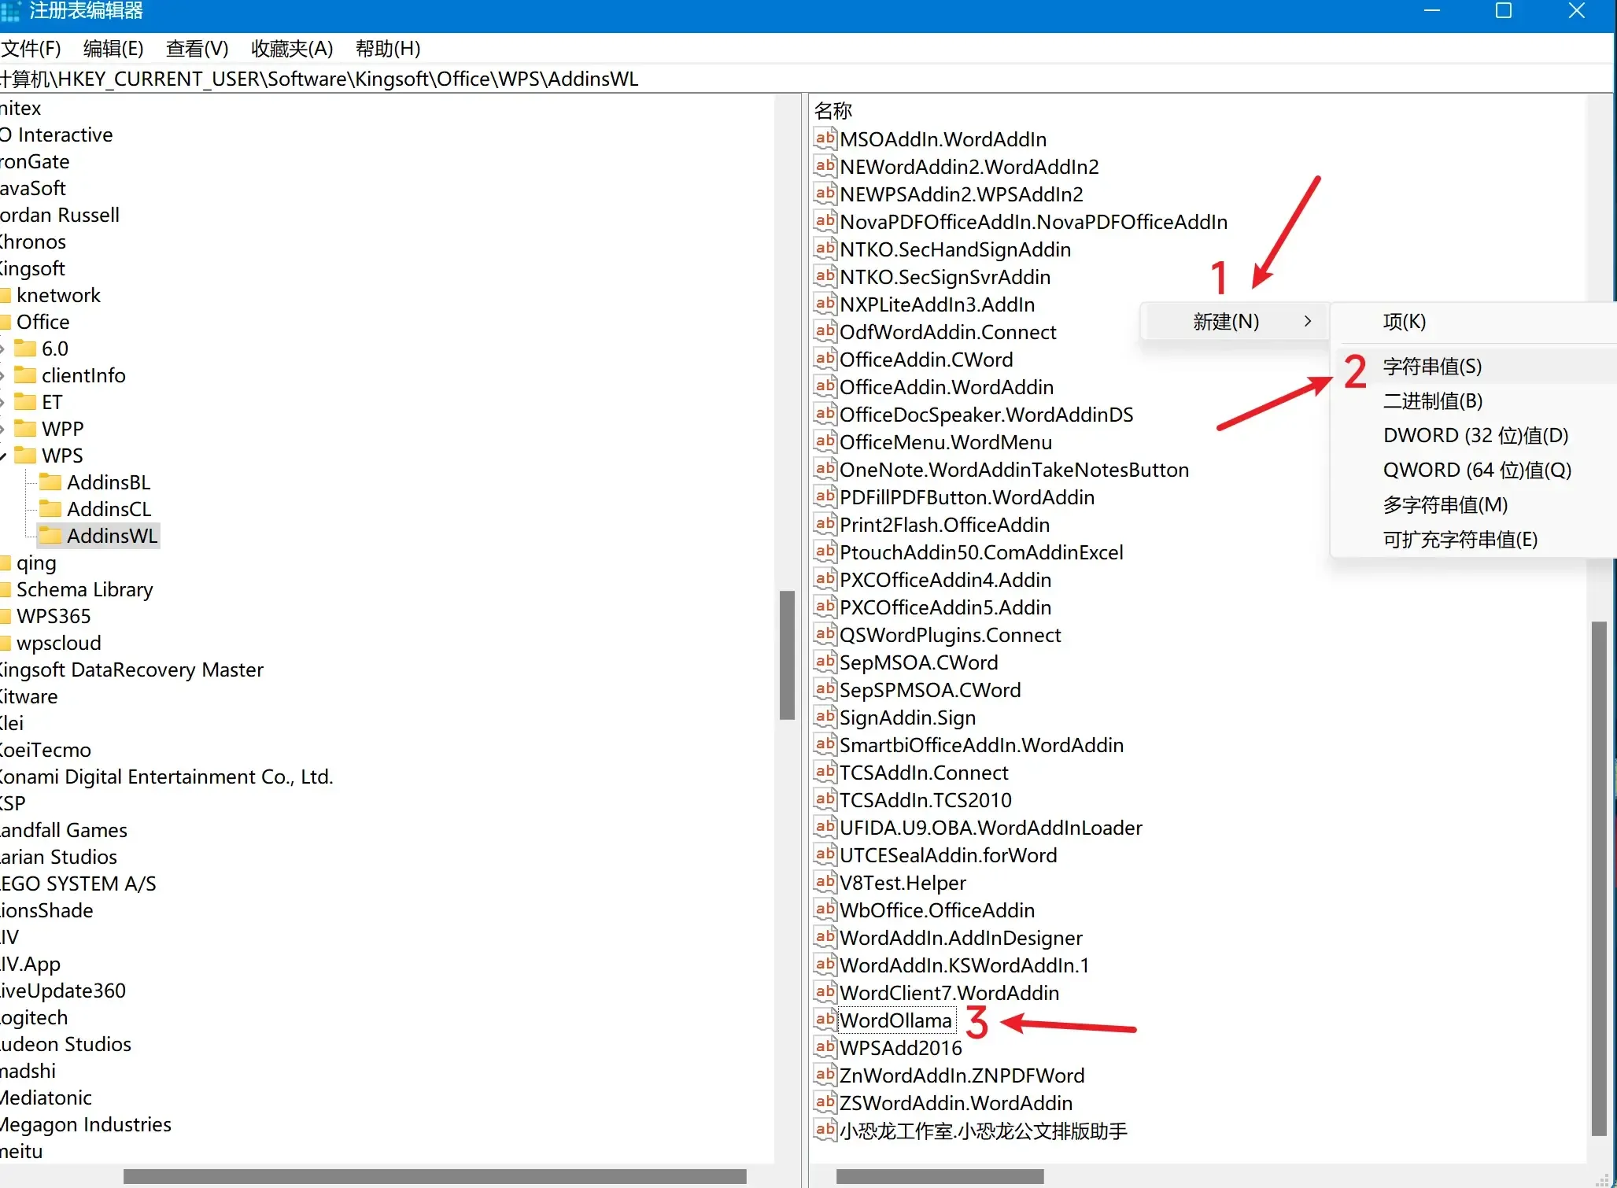Open the 文件(F) menu
The width and height of the screenshot is (1617, 1188).
click(31, 49)
